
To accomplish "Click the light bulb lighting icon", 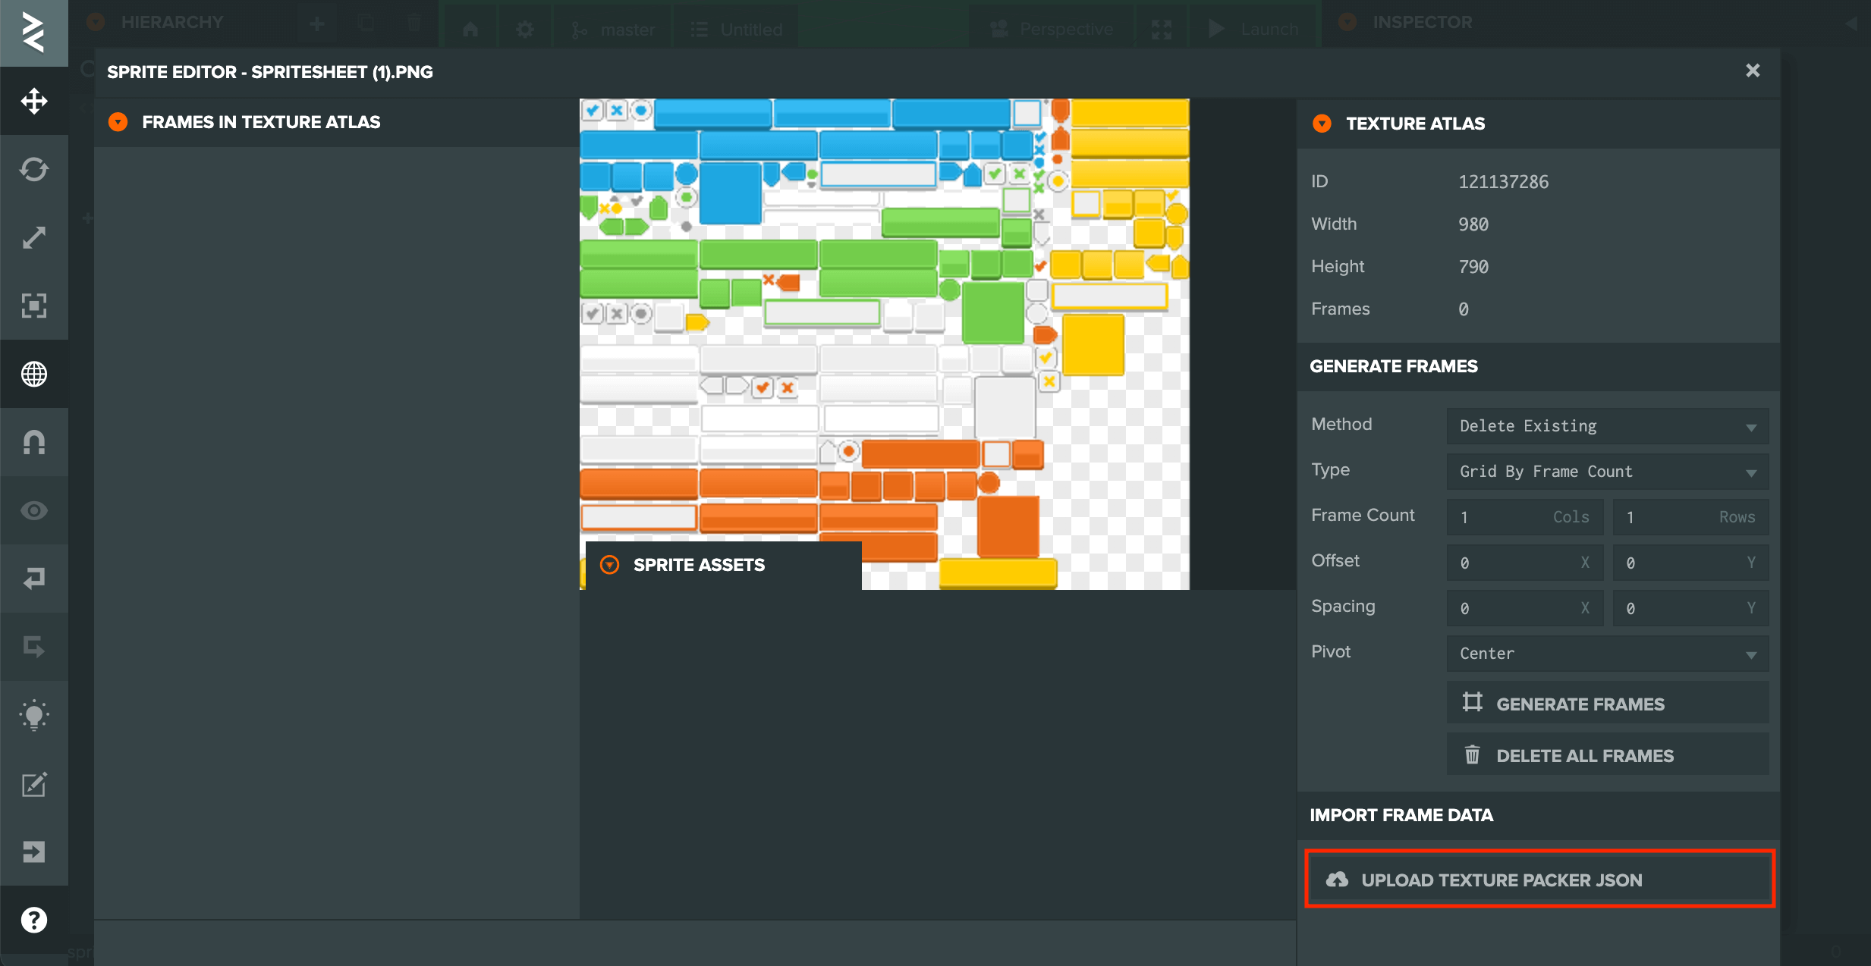I will [x=34, y=715].
